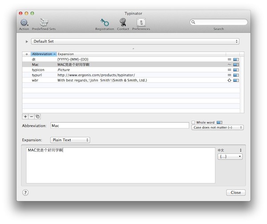267x224 pixels.
Task: Select the Mac abbreviation row
Action: pyautogui.click(x=131, y=64)
